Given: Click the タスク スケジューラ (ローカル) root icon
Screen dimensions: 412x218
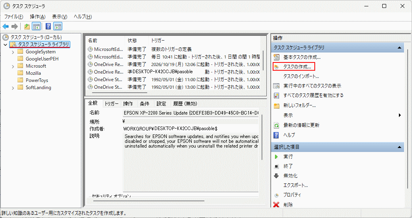Looking at the screenshot, I should tap(6, 37).
